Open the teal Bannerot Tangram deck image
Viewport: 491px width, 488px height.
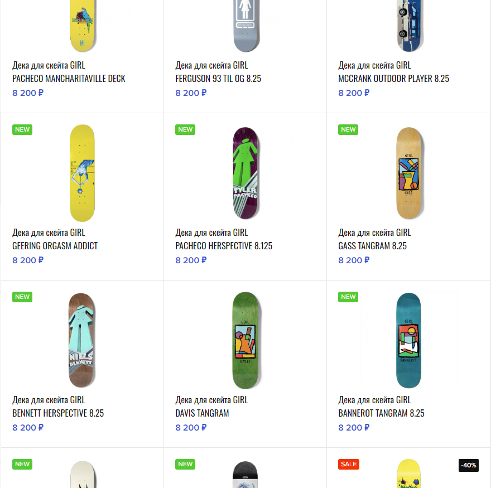pos(408,340)
